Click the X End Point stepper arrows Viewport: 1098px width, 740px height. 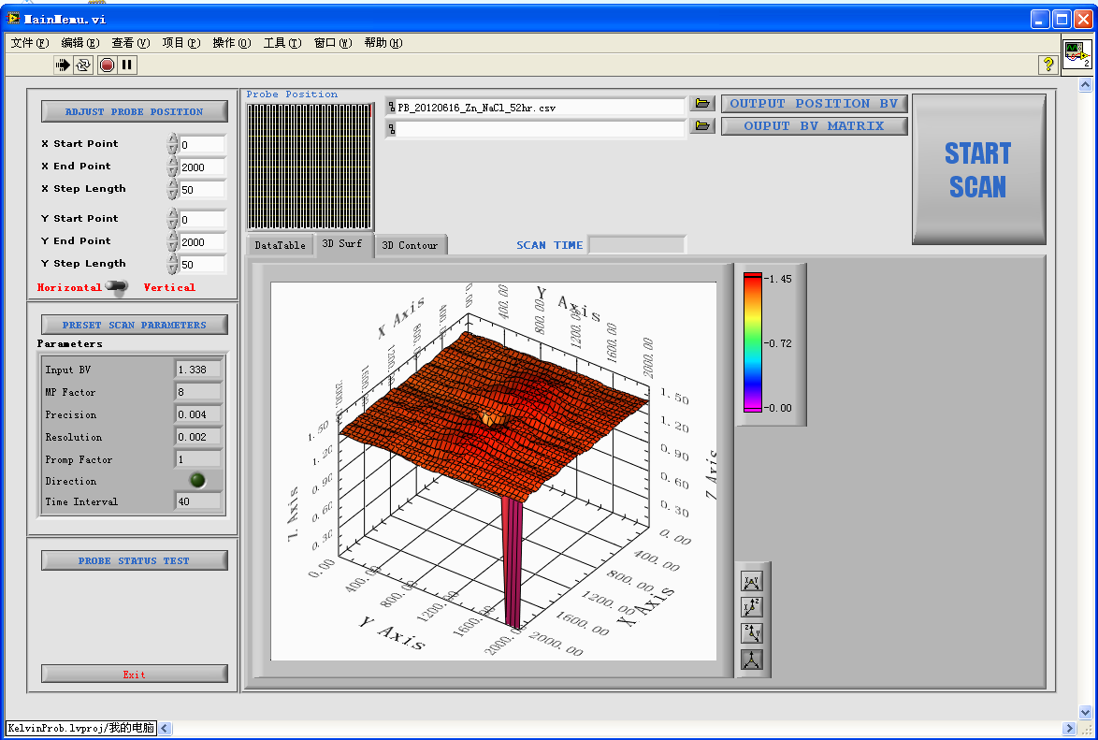(172, 167)
